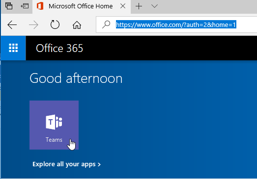The image size is (257, 179).
Task: Show tab previews chevron
Action: point(154,6)
